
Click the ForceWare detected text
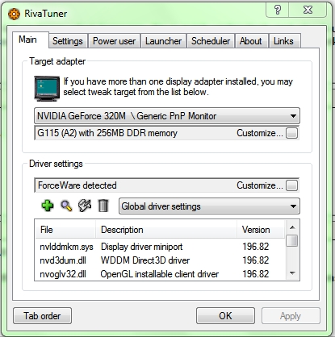(77, 185)
